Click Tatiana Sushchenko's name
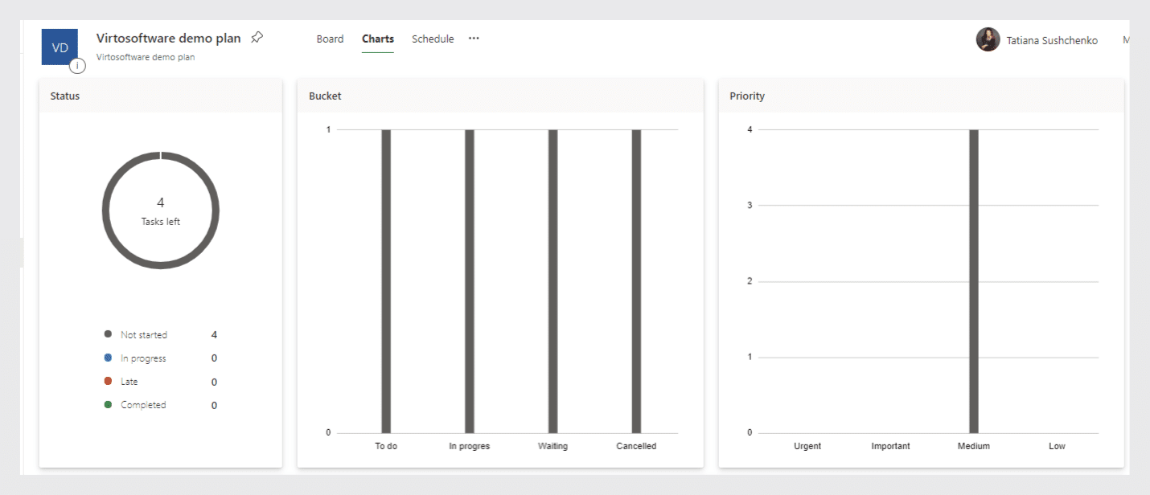This screenshot has height=495, width=1150. point(1051,39)
